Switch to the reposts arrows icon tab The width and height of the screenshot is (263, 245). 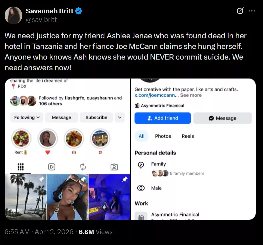coord(83,167)
